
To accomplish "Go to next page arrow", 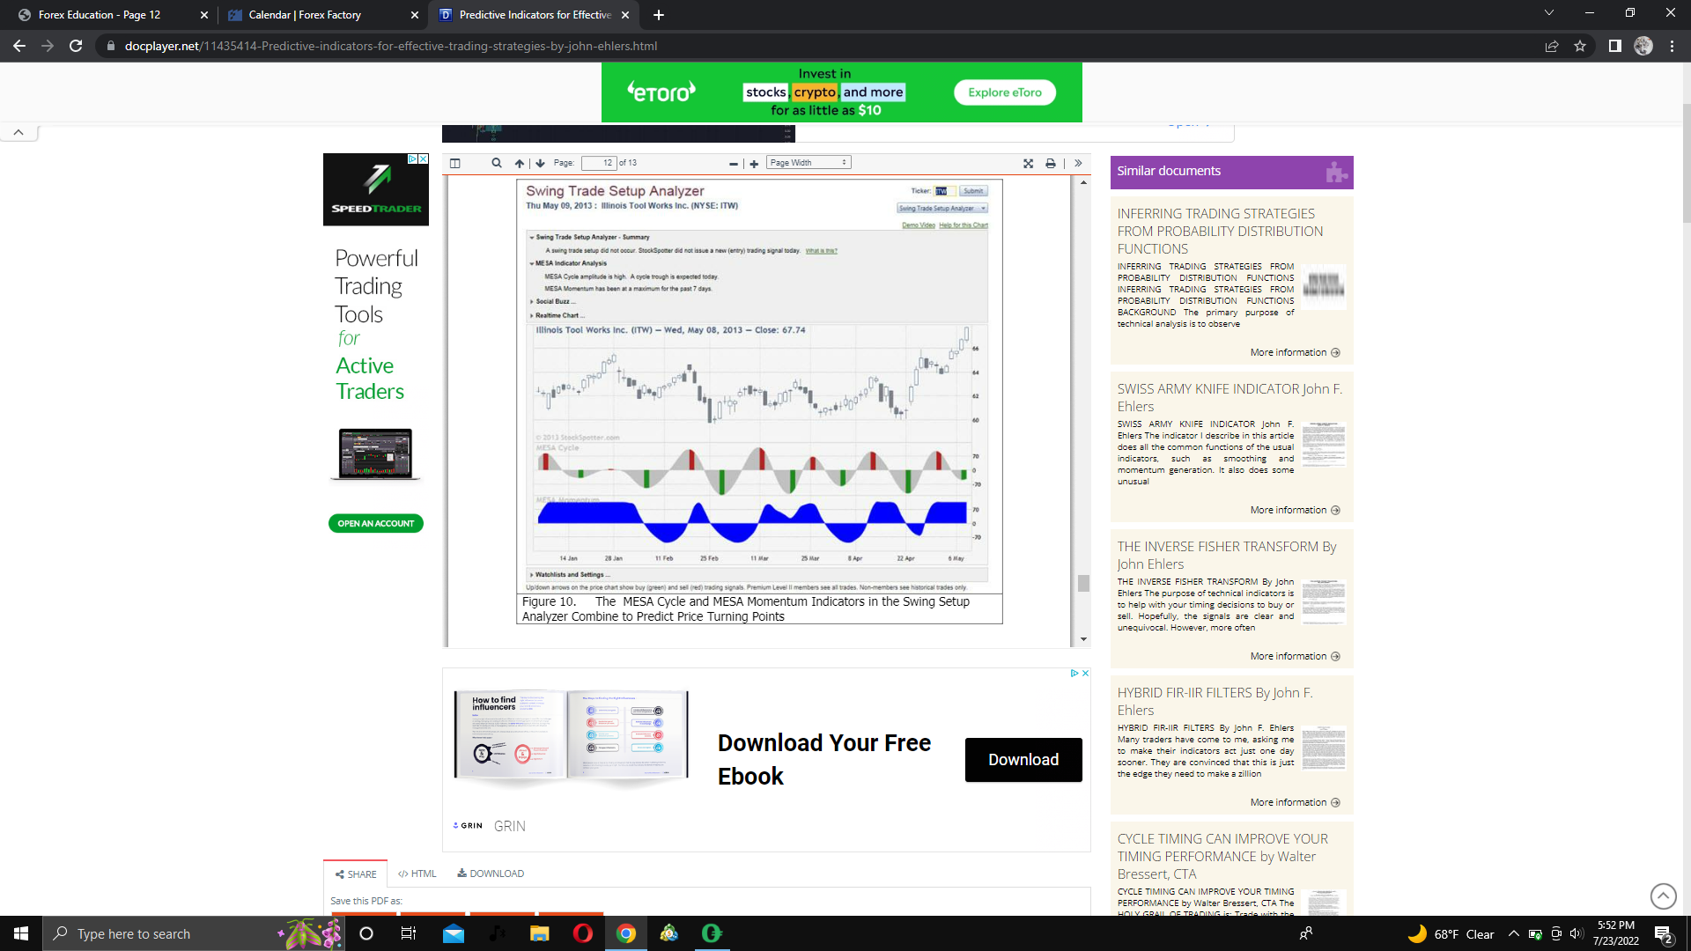I will [540, 163].
